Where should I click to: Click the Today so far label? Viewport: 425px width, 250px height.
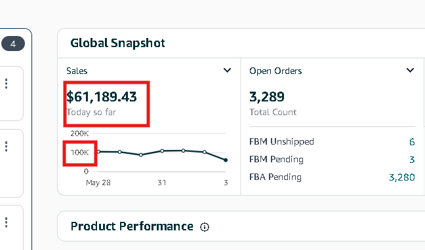pyautogui.click(x=91, y=112)
